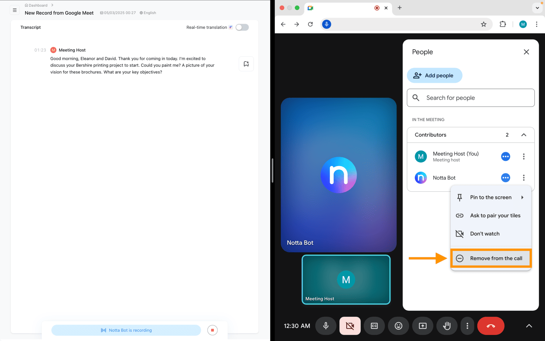Click the Notta Bot is recording bar
Screen dimensions: 545x341
pos(126,330)
